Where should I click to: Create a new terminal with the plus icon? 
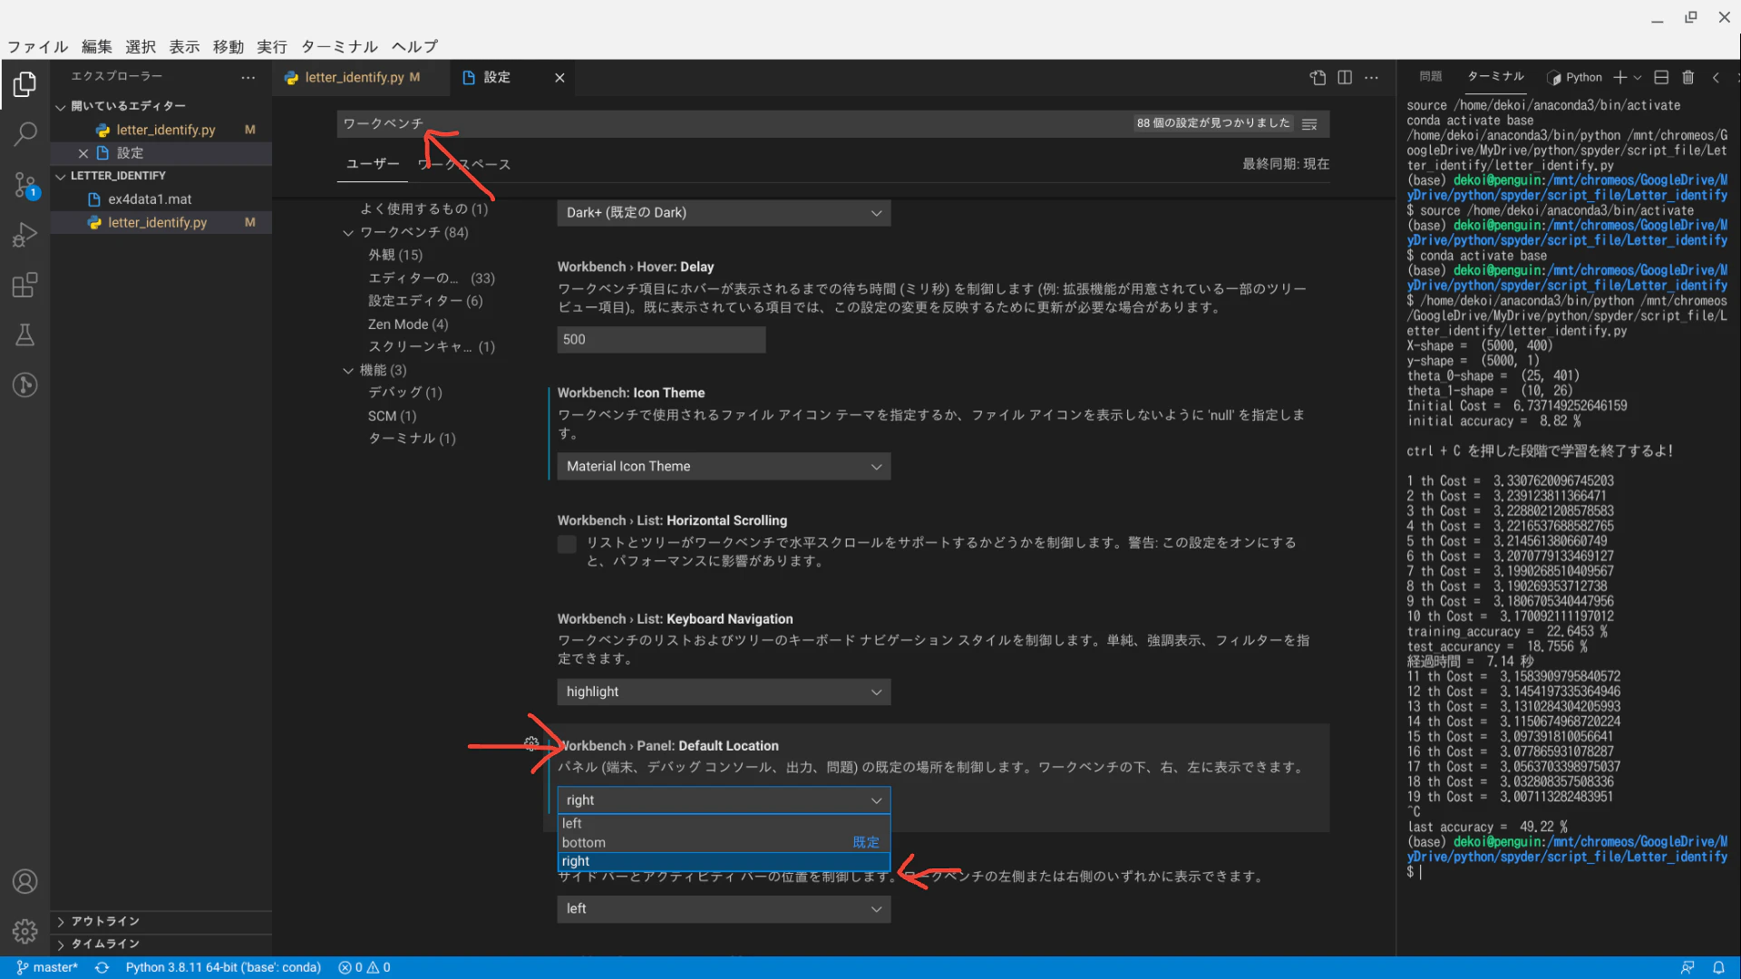(1619, 77)
